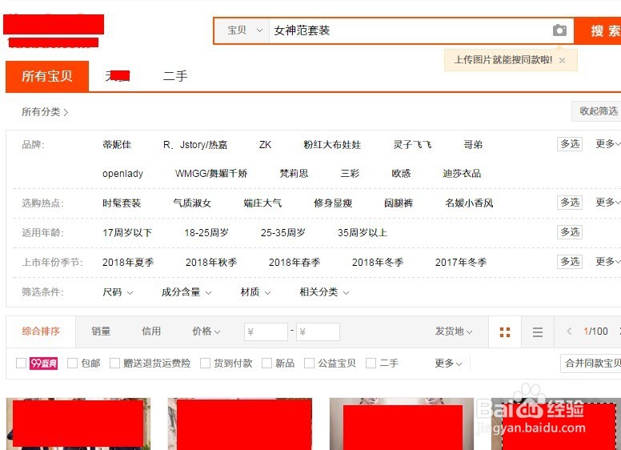This screenshot has height=450, width=621.
Task: Filter by 2018年秋季 season
Action: click(x=211, y=263)
